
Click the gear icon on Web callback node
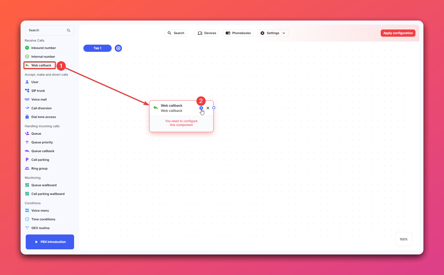(x=201, y=108)
